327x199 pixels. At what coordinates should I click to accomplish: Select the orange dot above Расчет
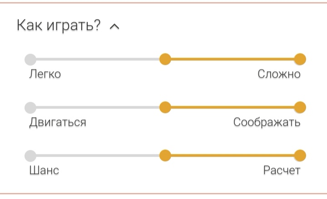tap(300, 156)
